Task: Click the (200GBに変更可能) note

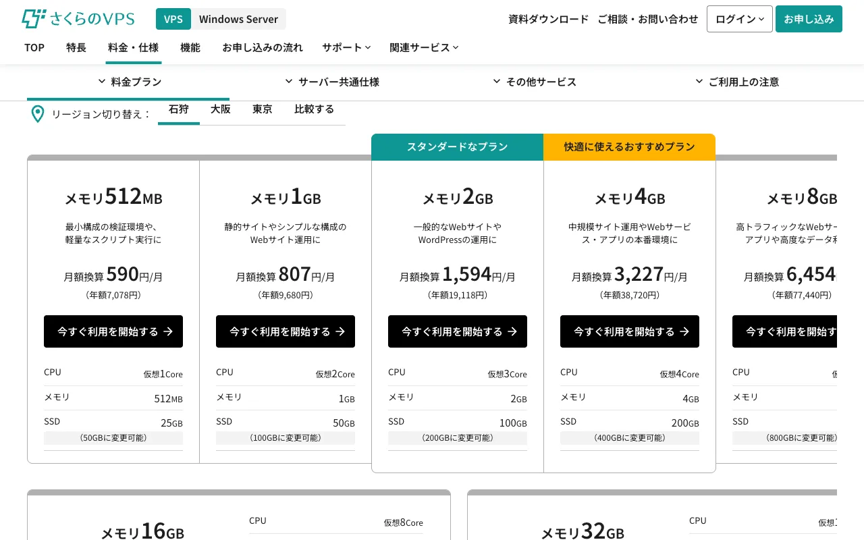Action: tap(458, 438)
